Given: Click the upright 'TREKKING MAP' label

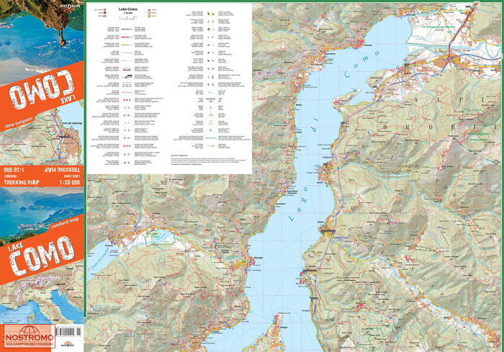Looking at the screenshot, I should (x=22, y=182).
